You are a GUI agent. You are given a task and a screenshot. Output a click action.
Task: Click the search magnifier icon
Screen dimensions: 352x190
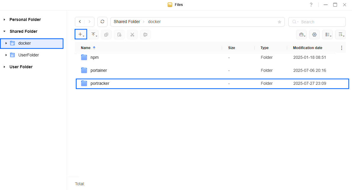[x=294, y=22]
